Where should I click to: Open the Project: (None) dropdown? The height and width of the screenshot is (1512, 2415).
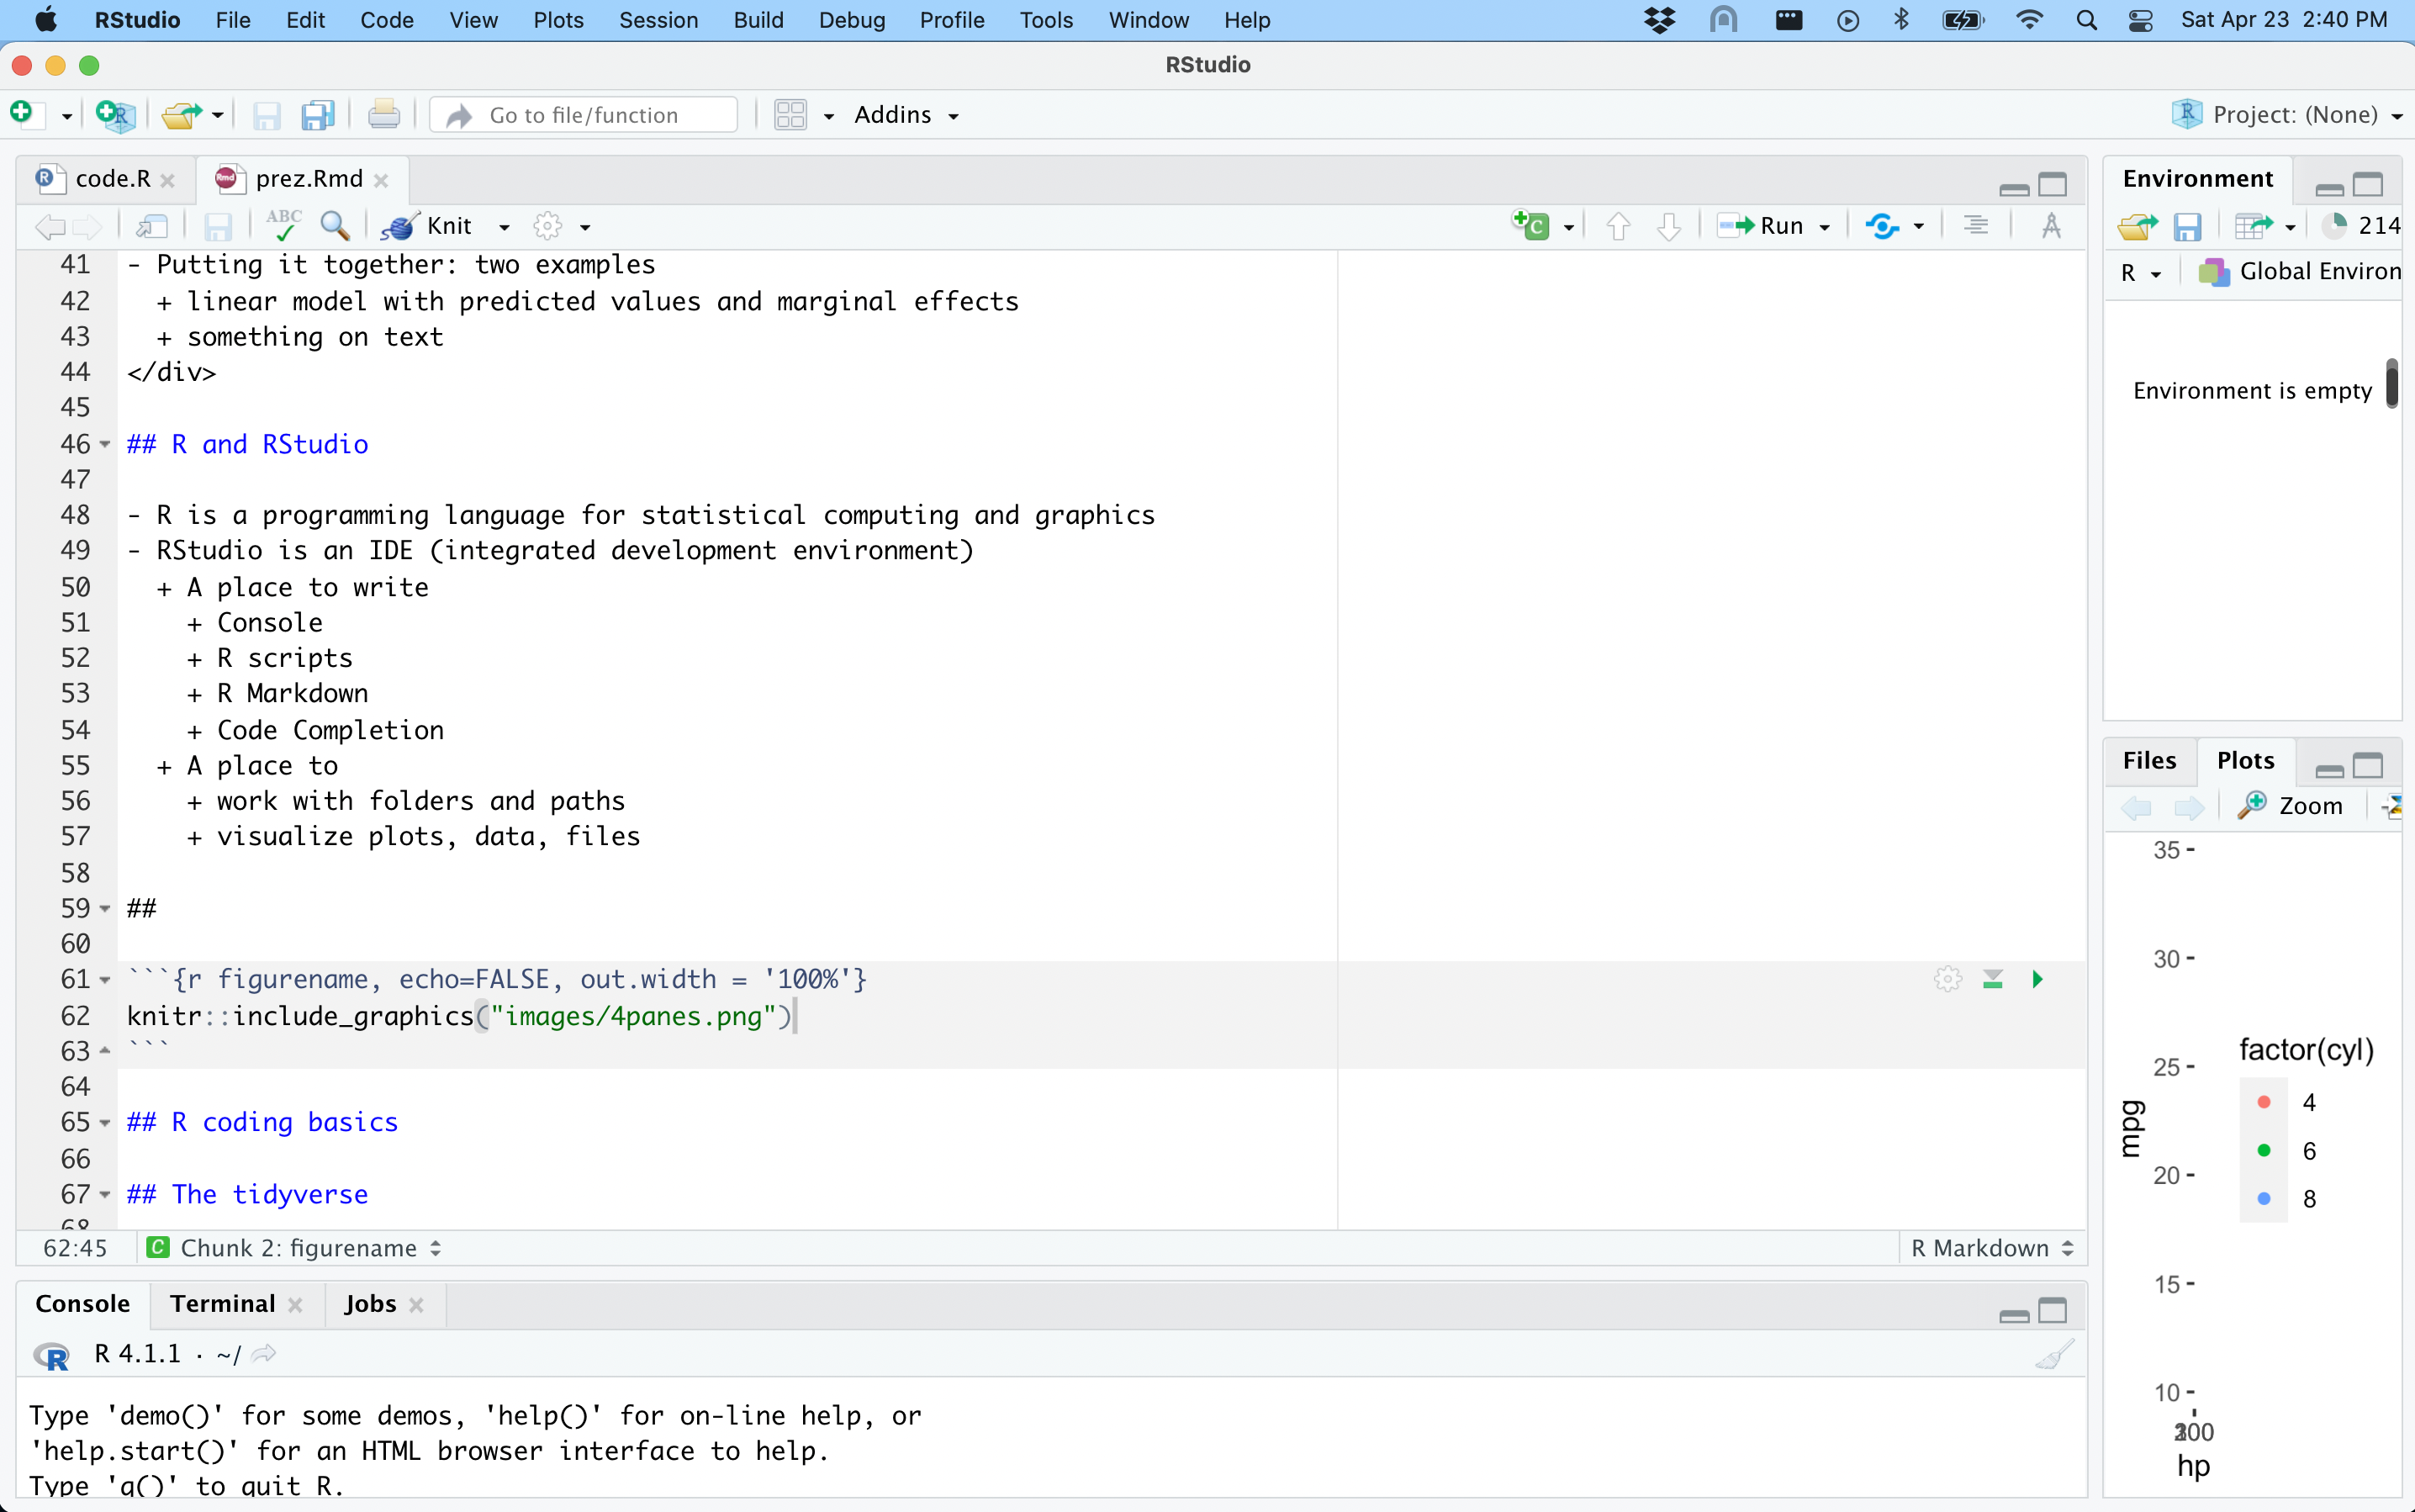[x=2287, y=115]
